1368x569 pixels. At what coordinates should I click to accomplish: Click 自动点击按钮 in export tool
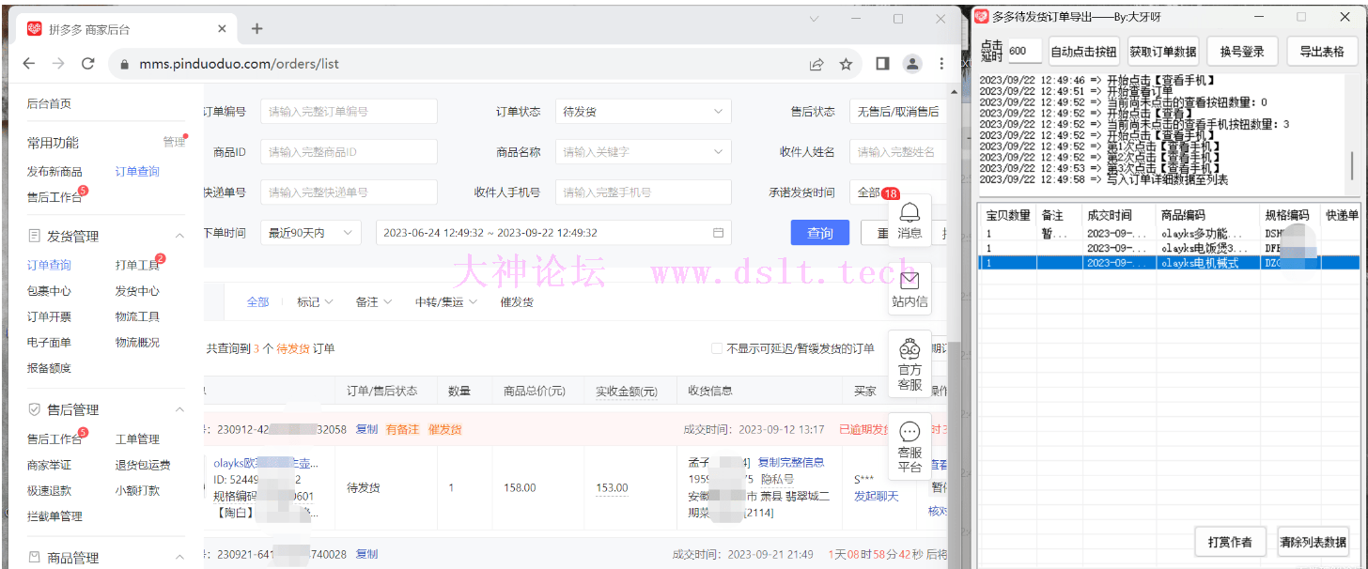point(1084,52)
